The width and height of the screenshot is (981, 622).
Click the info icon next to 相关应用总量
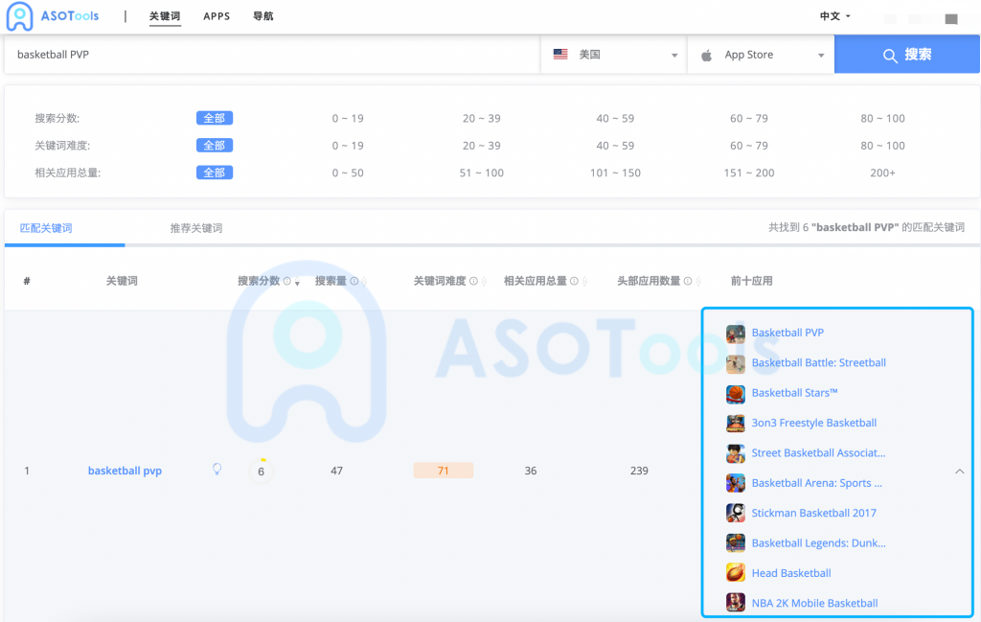pyautogui.click(x=574, y=281)
